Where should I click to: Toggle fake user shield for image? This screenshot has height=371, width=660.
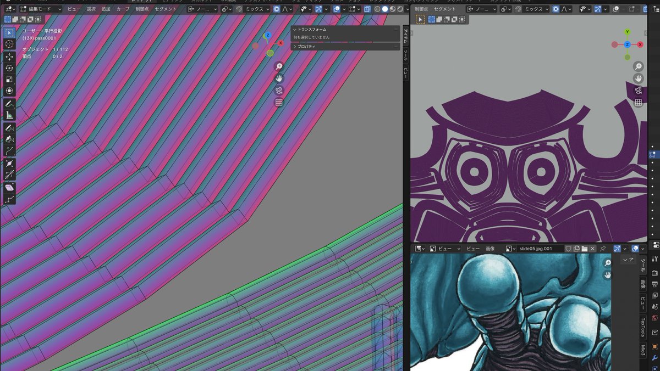(569, 249)
